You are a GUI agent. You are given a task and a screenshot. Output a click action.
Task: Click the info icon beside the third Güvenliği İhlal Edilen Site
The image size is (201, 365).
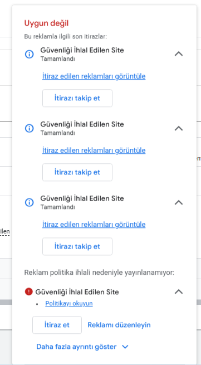pos(30,202)
